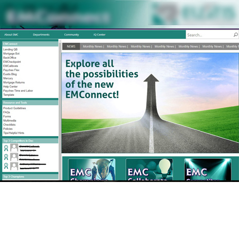Screen dimensions: 239x232
Task: Open the Product Guidelines link
Action: coord(14,108)
